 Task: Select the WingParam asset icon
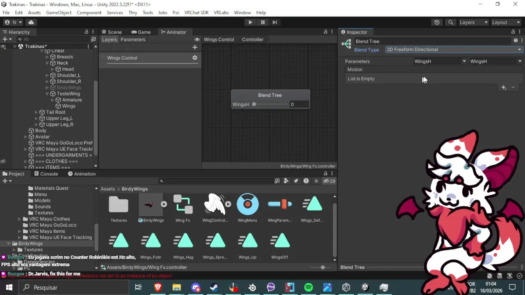(280, 205)
